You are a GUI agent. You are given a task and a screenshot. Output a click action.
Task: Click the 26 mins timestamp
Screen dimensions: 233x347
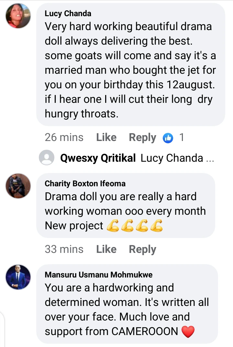(x=64, y=137)
